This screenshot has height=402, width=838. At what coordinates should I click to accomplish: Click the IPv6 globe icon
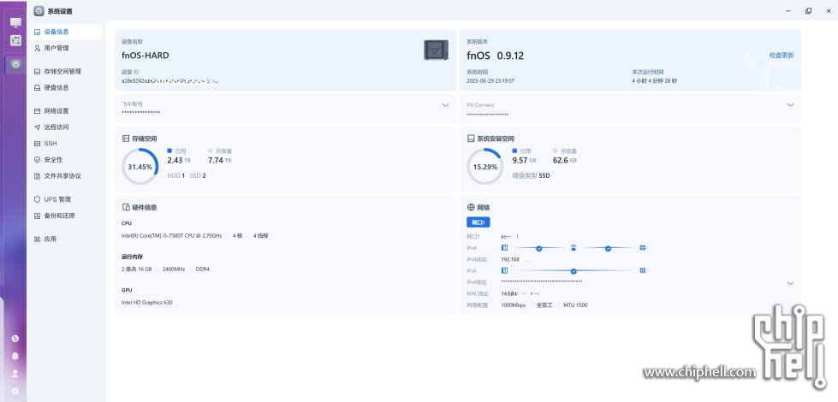(642, 270)
